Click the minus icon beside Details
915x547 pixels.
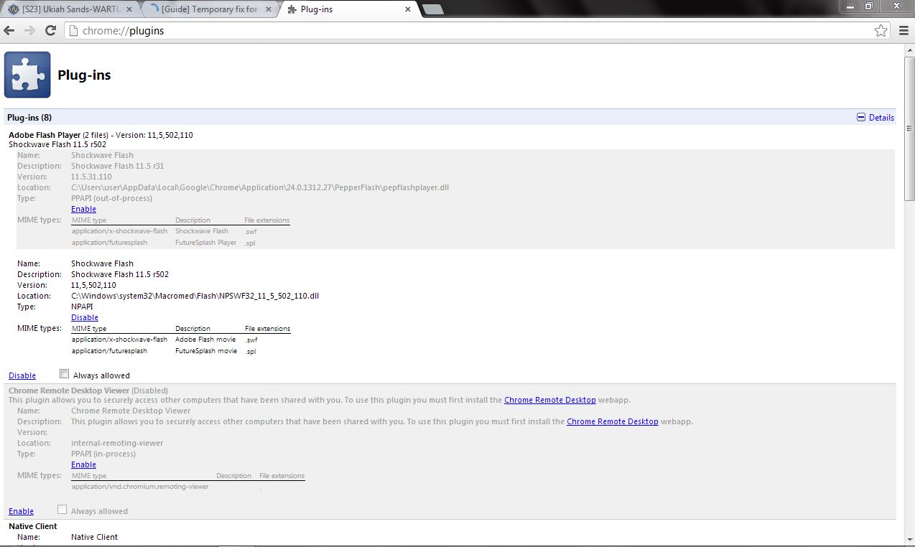click(861, 118)
